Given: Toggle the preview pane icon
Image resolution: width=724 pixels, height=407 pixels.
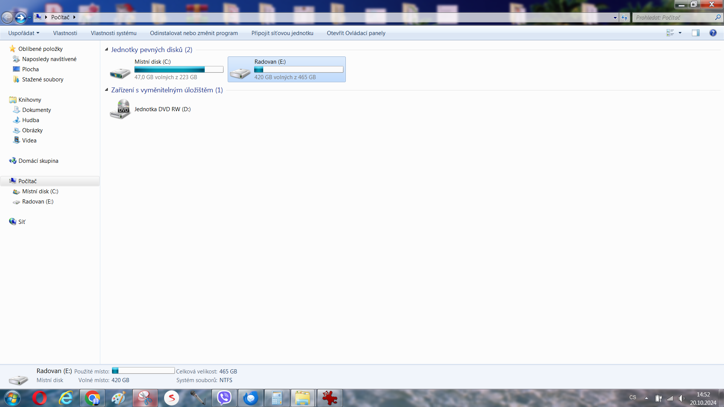Looking at the screenshot, I should pyautogui.click(x=696, y=33).
